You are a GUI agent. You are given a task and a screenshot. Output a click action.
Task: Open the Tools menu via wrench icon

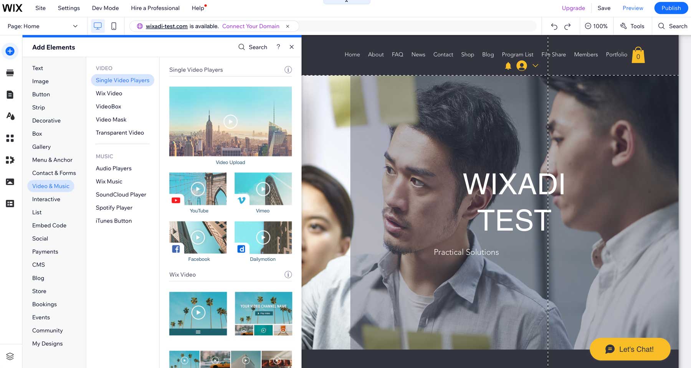pos(632,26)
